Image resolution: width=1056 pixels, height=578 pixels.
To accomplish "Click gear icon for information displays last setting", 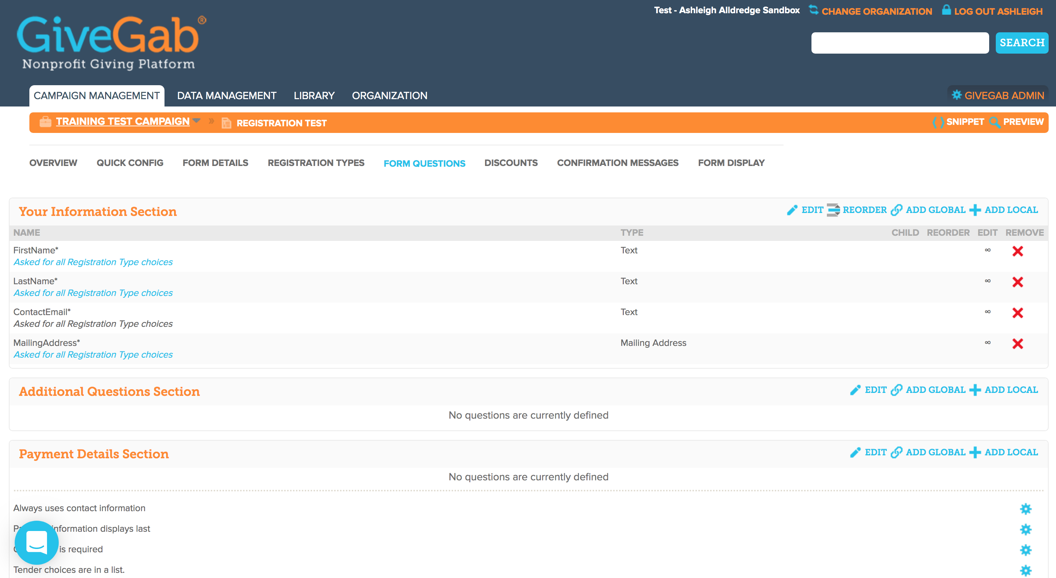I will 1025,529.
